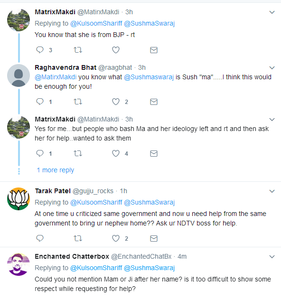
Task: Send Raghavendra Bhat's tweet via direct message
Action: pyautogui.click(x=154, y=102)
